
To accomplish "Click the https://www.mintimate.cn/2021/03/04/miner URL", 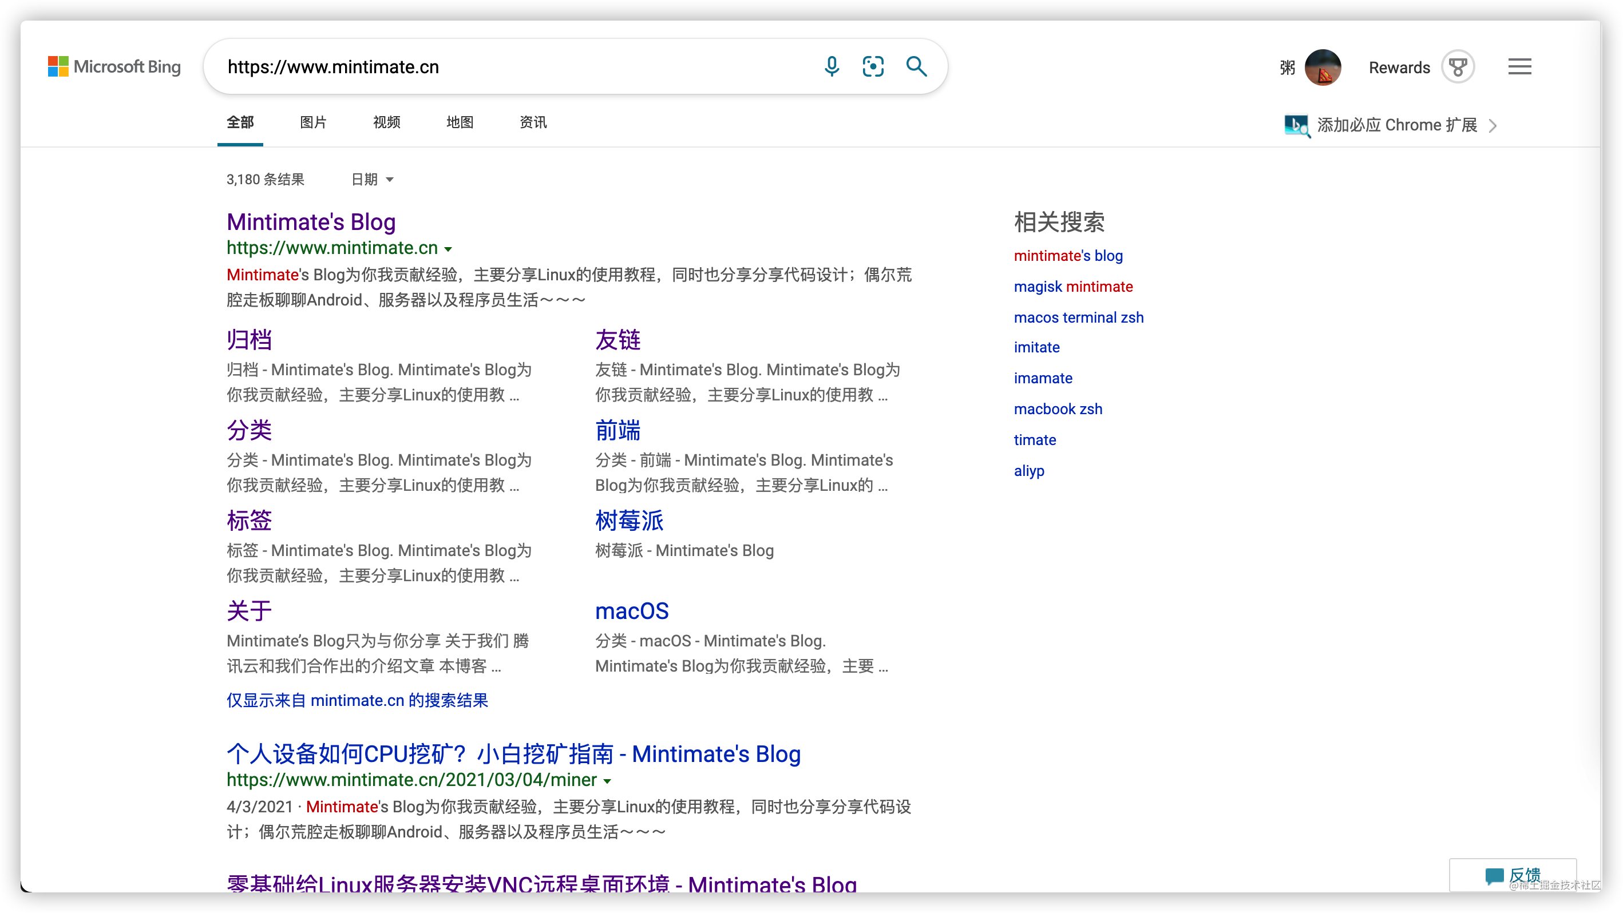I will (x=411, y=780).
